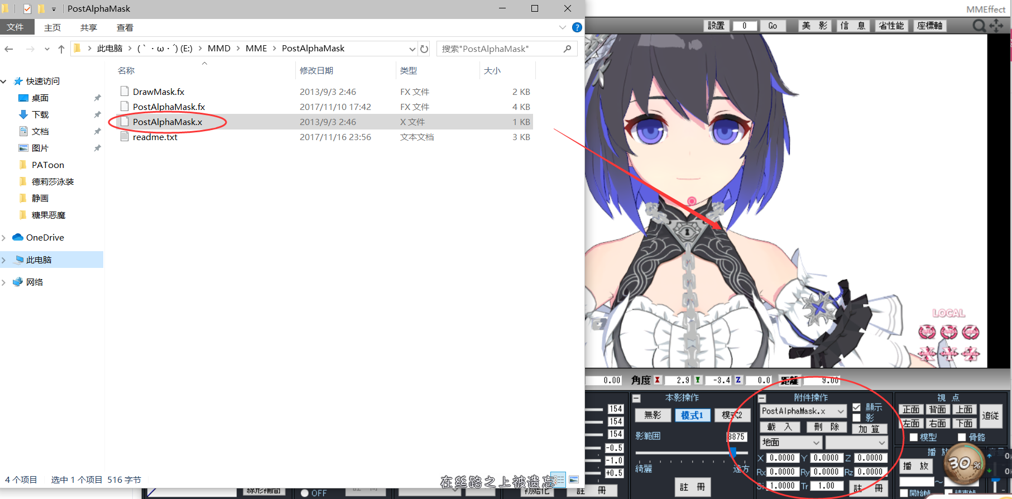The width and height of the screenshot is (1012, 499).
Task: Click the 刪除 delete accessory button
Action: (x=827, y=428)
